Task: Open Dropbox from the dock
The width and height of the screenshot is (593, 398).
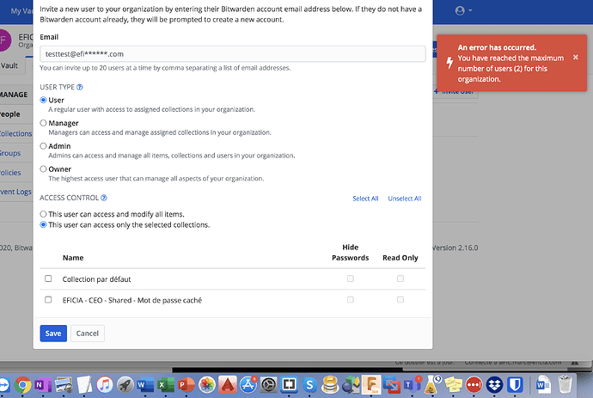Action: (x=494, y=385)
